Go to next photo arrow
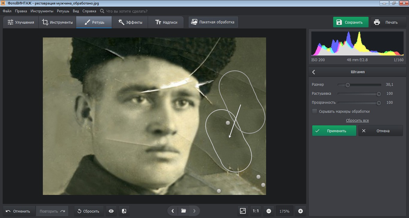The height and width of the screenshot is (218, 409). click(x=194, y=211)
